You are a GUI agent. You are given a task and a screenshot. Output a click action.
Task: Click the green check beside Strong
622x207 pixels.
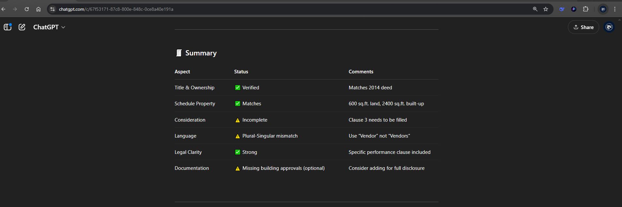click(x=238, y=152)
